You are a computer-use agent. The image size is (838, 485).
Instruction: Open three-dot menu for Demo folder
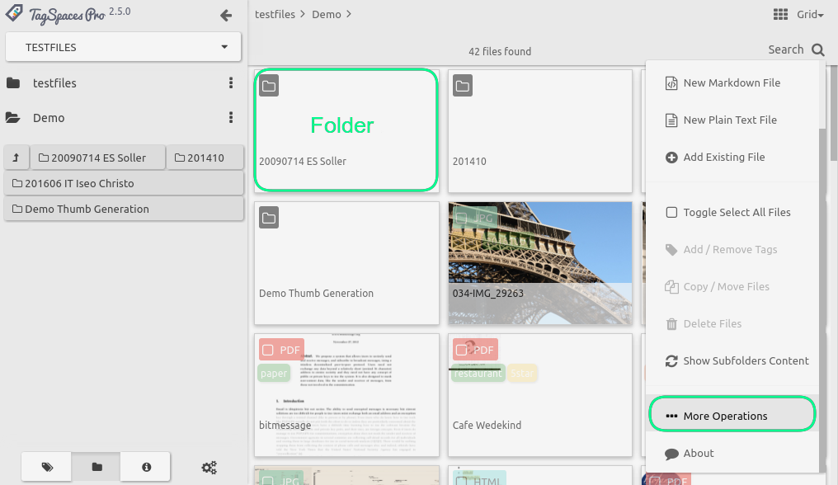[x=231, y=118]
